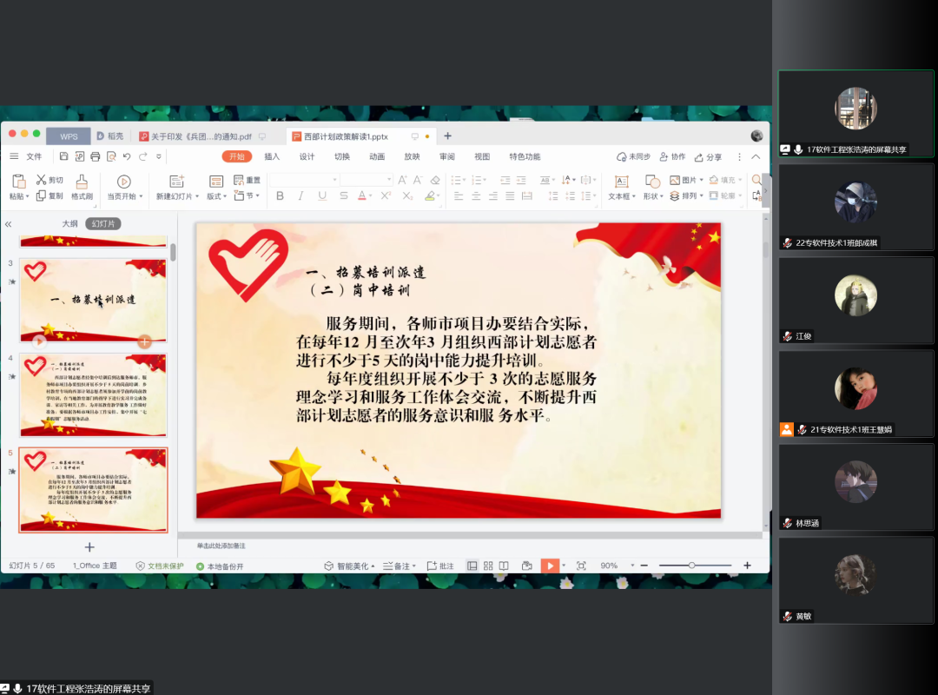The width and height of the screenshot is (938, 695).
Task: Toggle underline text formatting
Action: tap(321, 196)
